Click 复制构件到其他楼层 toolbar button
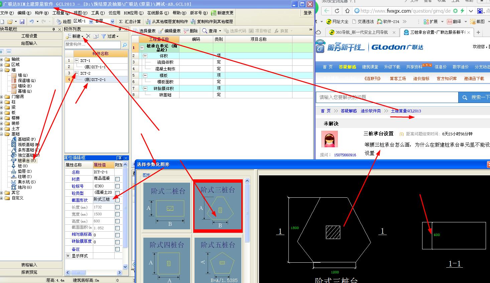 click(212, 21)
